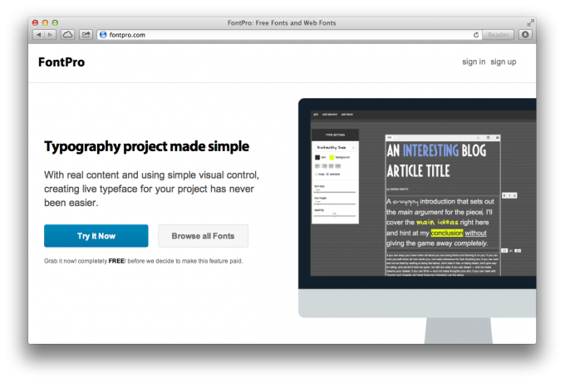Click the globe favicon beside fontpro.com
Viewport: 565px width, 383px height.
[x=103, y=35]
